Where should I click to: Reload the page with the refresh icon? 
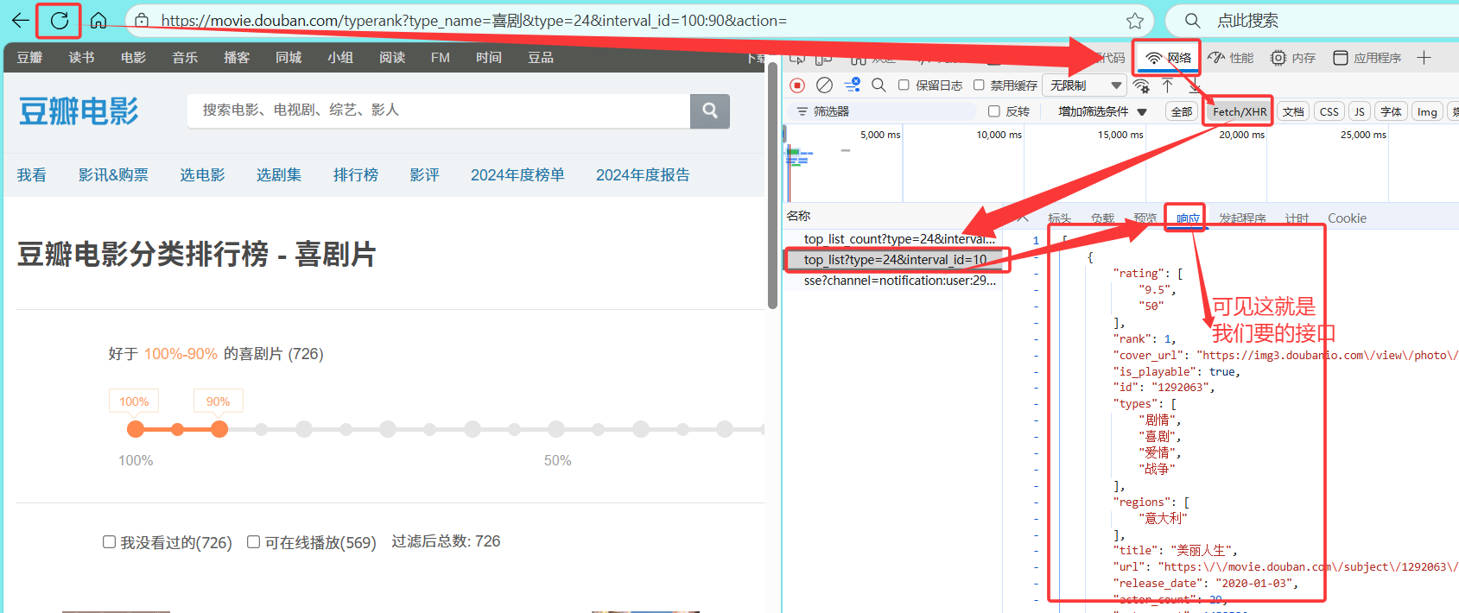tap(59, 20)
